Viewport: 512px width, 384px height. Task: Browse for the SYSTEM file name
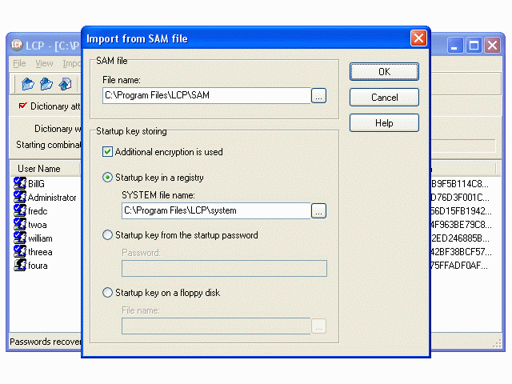point(318,211)
